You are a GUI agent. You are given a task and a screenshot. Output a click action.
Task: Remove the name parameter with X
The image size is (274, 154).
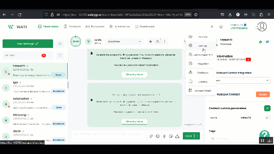point(267,118)
